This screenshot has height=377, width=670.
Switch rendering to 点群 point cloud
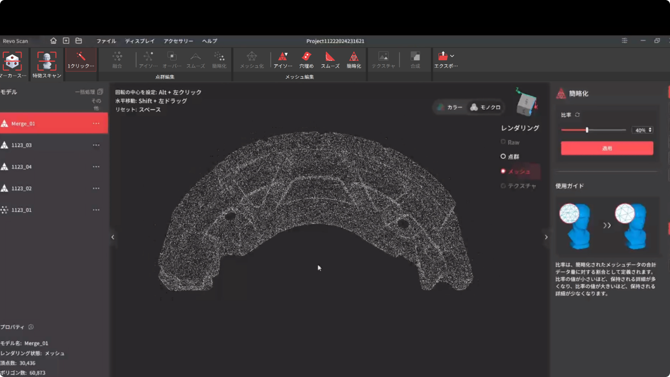pos(509,156)
